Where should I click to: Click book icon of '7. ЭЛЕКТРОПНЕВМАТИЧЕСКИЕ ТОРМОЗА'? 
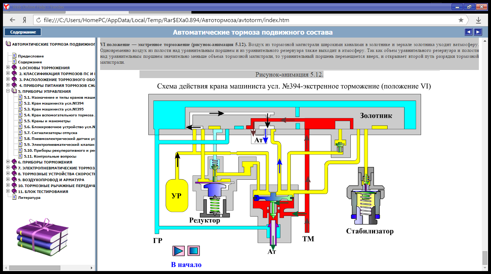coord(14,168)
